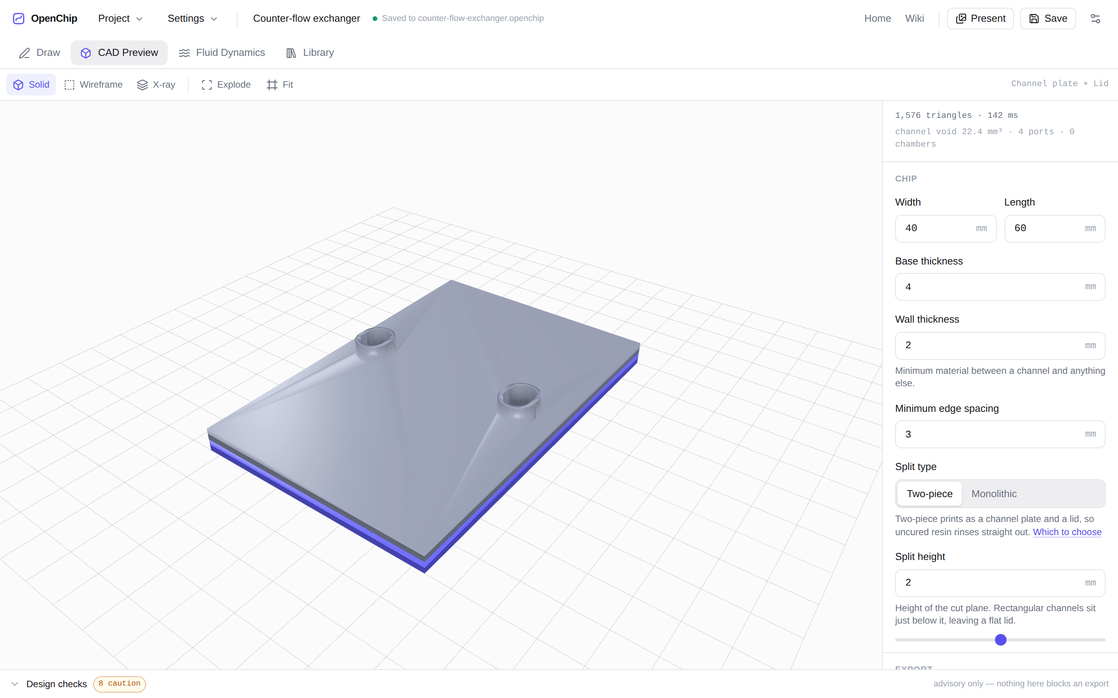Click the pencil icon on Draw tab
This screenshot has width=1118, height=698.
(x=24, y=53)
